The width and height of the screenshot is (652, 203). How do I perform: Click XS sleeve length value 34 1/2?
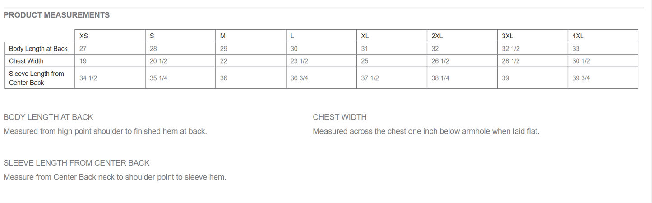pos(88,78)
